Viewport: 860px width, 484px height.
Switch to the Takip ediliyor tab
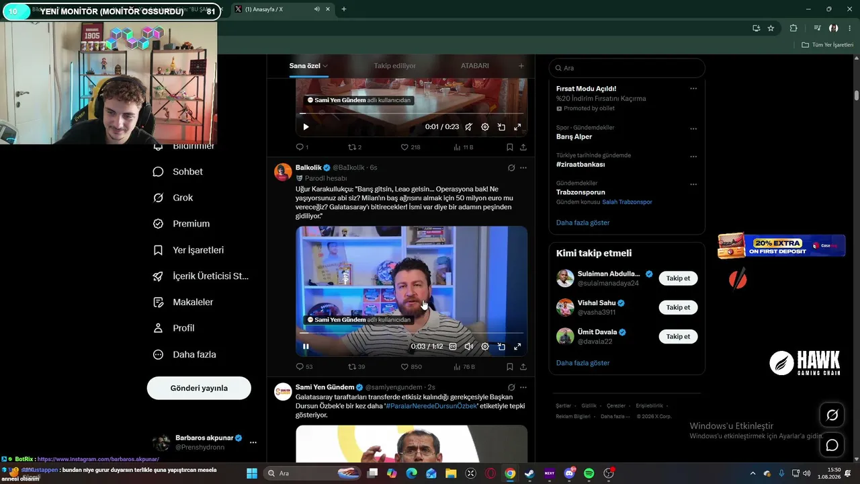coord(395,66)
